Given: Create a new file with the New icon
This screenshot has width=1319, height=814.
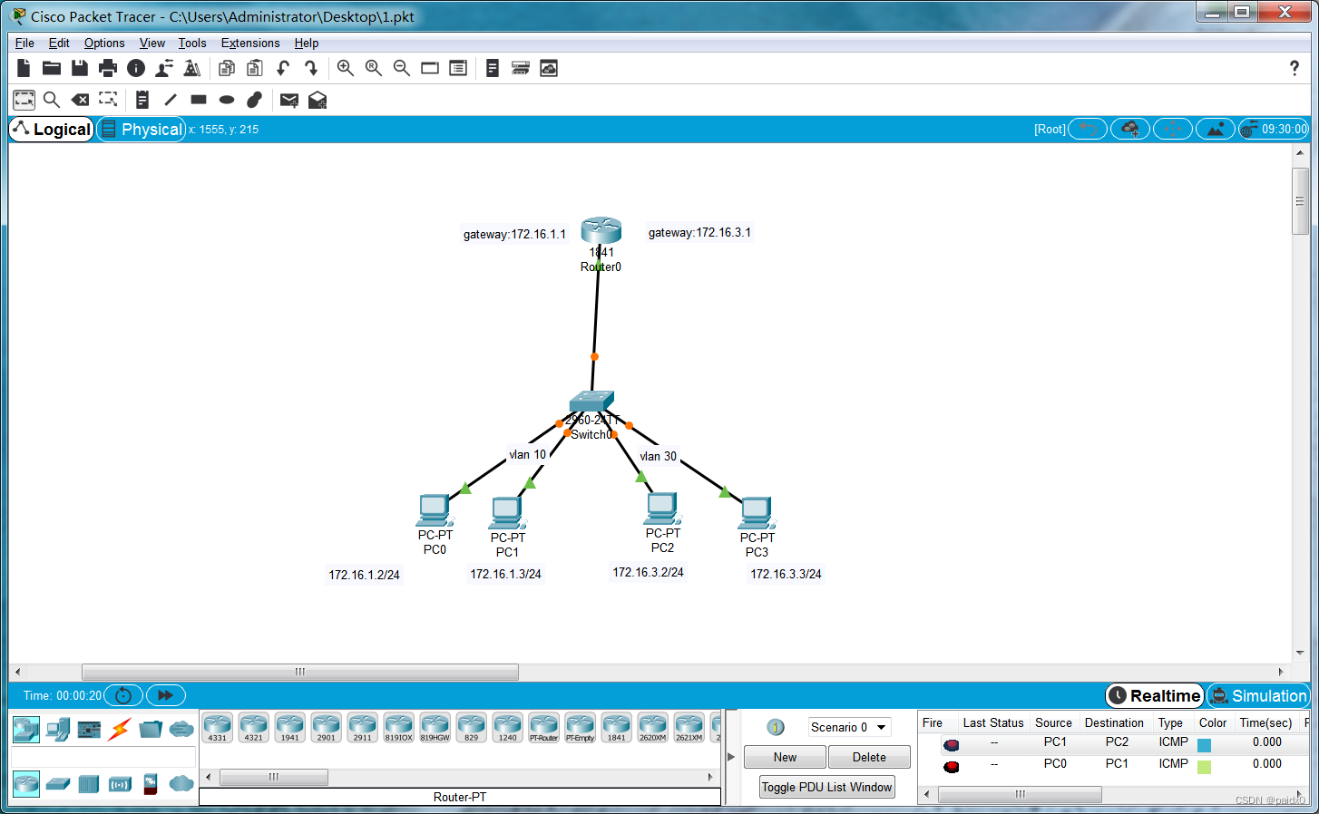Looking at the screenshot, I should pyautogui.click(x=24, y=68).
